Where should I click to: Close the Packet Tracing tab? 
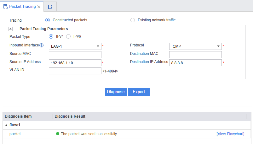point(39,7)
